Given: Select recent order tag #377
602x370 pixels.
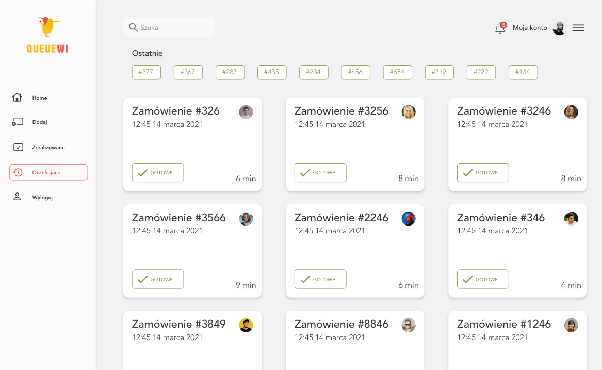Looking at the screenshot, I should pyautogui.click(x=147, y=72).
